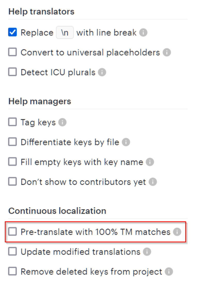This screenshot has width=222, height=289.
Task: Tick Update modified translations checkbox
Action: point(12,252)
